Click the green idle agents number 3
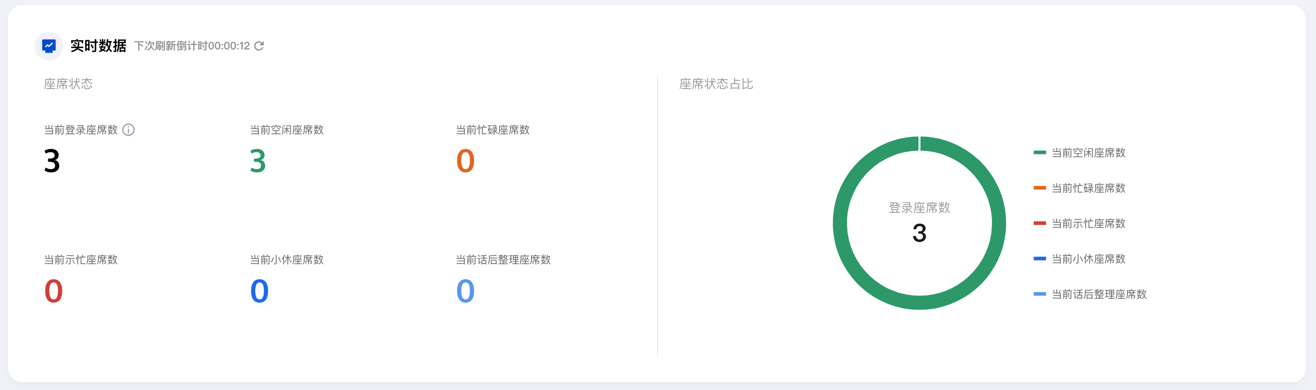This screenshot has width=1316, height=390. point(258,161)
